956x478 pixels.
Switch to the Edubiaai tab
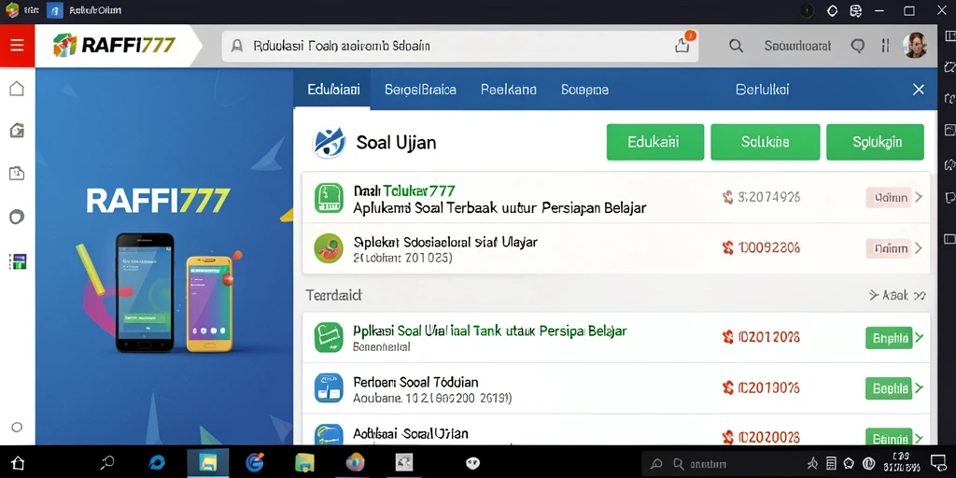click(x=333, y=90)
